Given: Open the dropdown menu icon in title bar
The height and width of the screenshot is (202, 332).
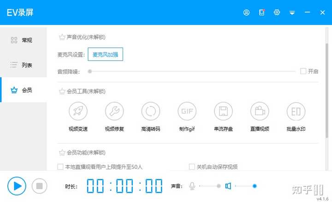Looking at the screenshot, I should coord(292,13).
